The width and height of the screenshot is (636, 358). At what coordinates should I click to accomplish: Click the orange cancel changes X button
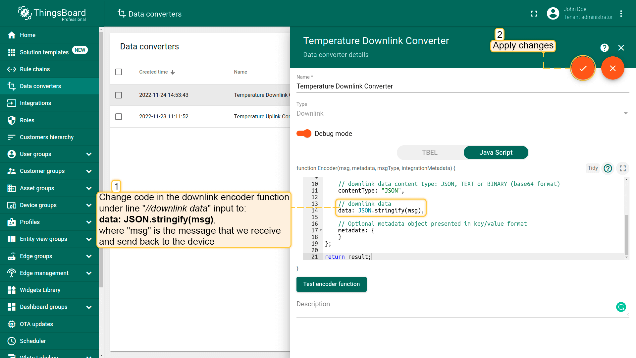[612, 68]
